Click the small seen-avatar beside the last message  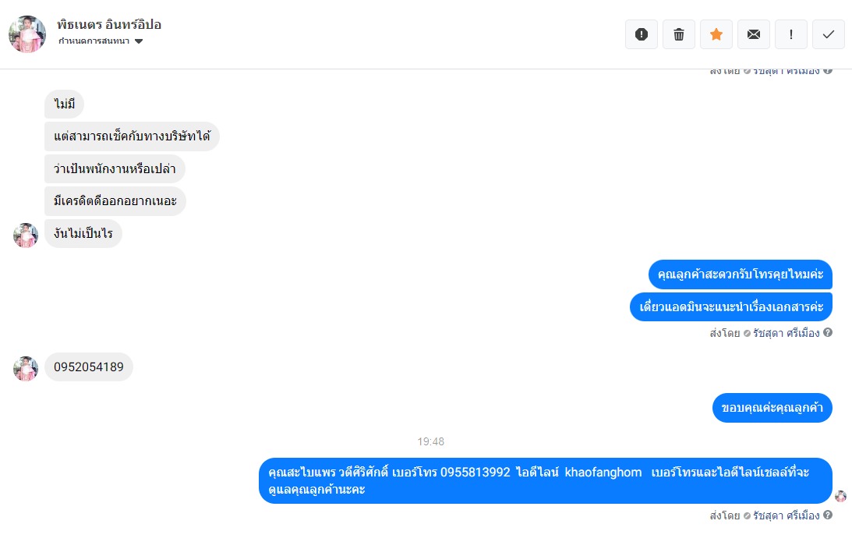(x=840, y=496)
